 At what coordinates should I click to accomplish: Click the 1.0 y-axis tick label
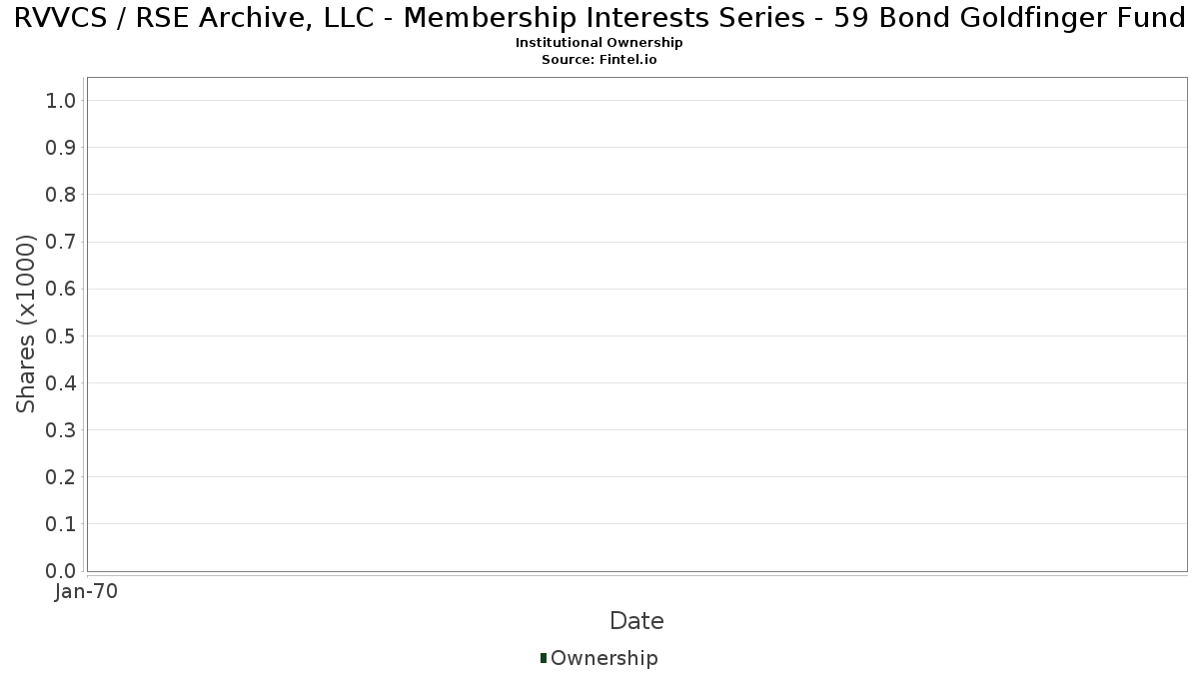[62, 101]
